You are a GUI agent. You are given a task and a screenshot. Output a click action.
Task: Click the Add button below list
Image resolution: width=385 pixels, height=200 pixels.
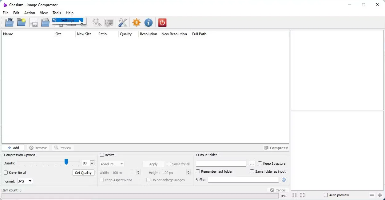(x=13, y=148)
